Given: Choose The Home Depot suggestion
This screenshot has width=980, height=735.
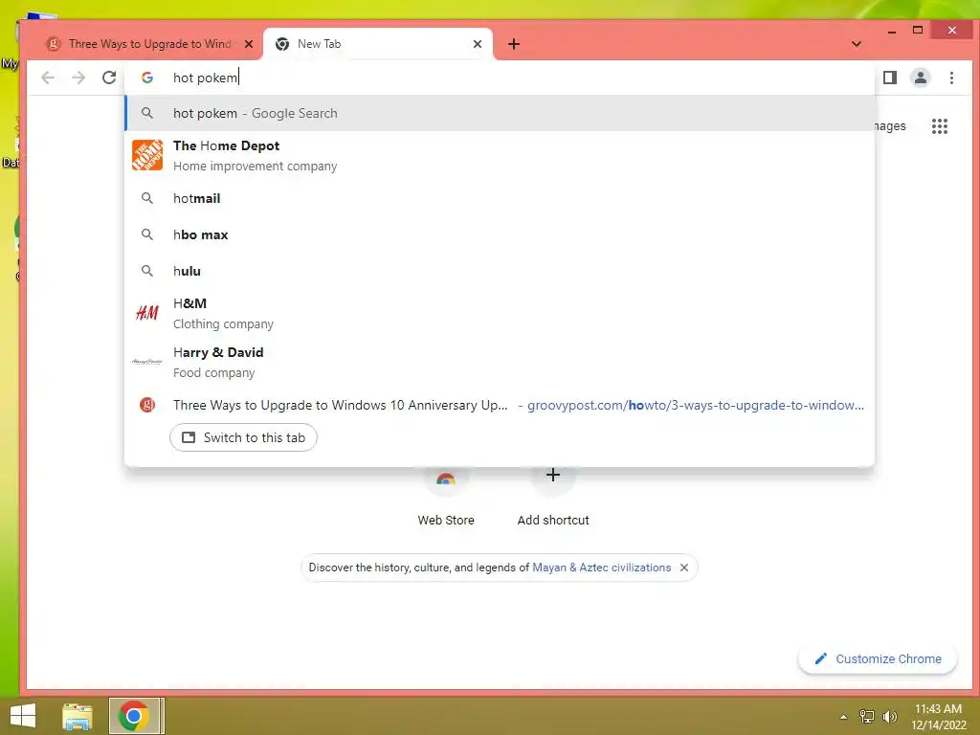Looking at the screenshot, I should [x=500, y=156].
